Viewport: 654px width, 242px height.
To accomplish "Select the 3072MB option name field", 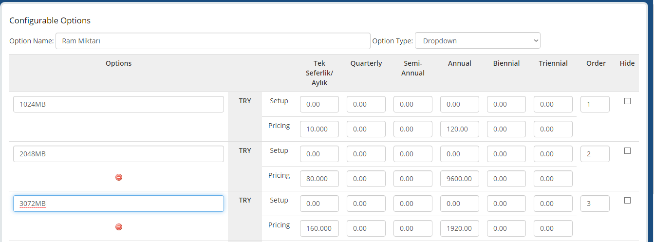I will point(118,204).
